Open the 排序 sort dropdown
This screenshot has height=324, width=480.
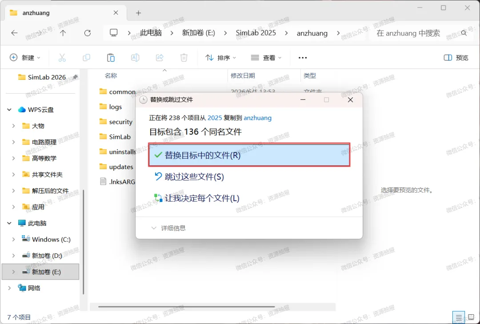pos(221,57)
